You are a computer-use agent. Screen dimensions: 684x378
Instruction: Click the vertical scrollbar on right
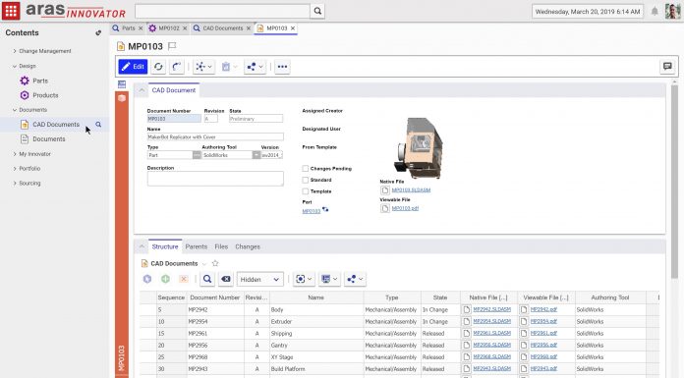pyautogui.click(x=674, y=181)
